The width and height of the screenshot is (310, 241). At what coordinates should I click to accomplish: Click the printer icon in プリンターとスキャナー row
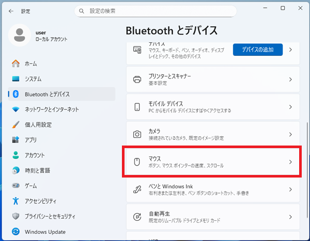click(x=137, y=79)
